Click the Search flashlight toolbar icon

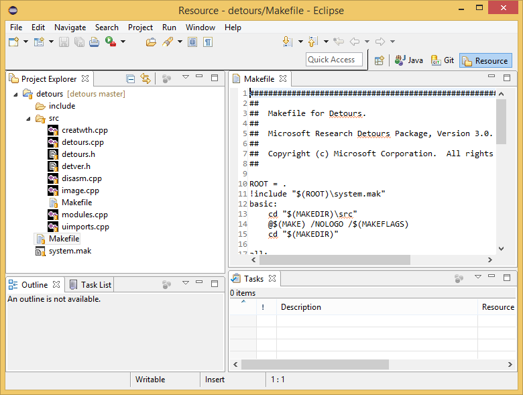(168, 42)
